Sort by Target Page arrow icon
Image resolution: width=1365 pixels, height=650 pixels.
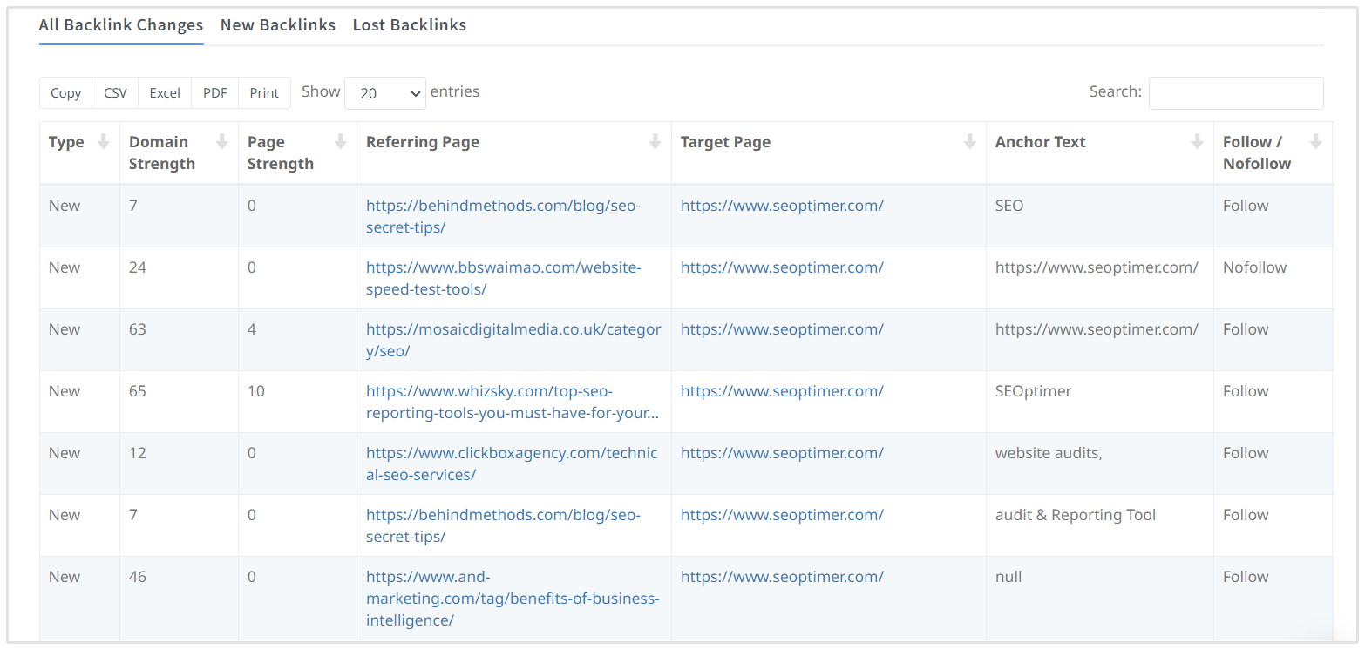pyautogui.click(x=970, y=142)
